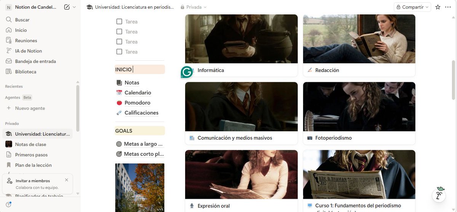Viewport: 457px width, 212px height.
Task: Click the plus icon beside Nuevo agente
Action: [9, 108]
